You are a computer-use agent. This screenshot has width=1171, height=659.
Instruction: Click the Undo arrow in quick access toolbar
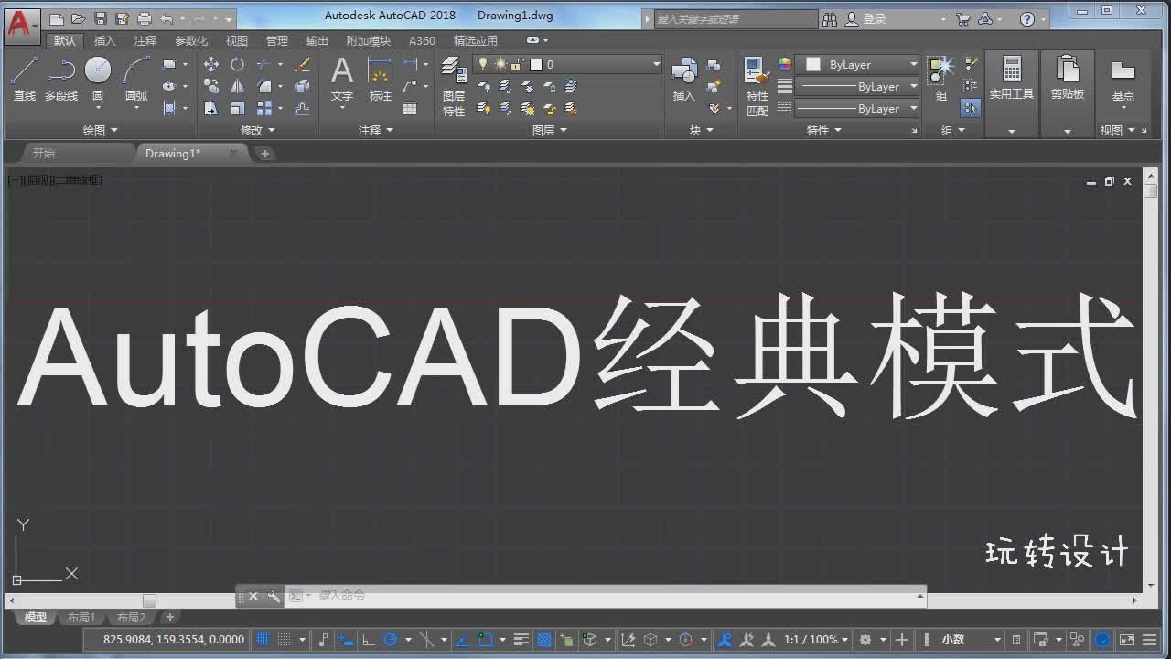(167, 18)
